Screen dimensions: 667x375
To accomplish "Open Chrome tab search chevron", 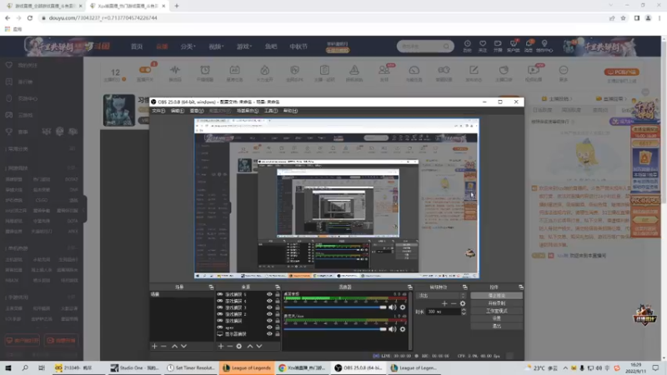I will pyautogui.click(x=611, y=6).
